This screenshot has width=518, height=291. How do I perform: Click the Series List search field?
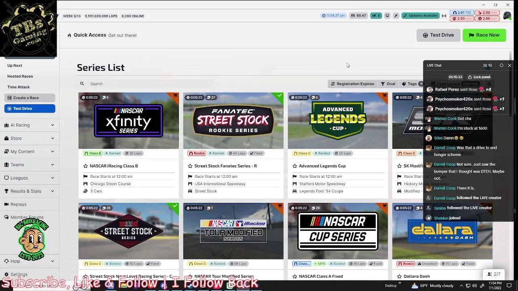point(202,84)
